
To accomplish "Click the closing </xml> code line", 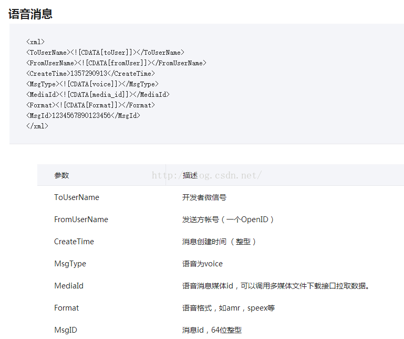I will [x=37, y=126].
